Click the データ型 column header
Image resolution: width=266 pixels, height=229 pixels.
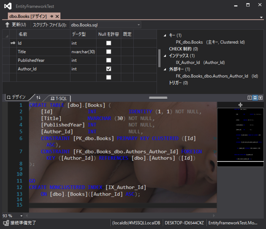(x=83, y=34)
